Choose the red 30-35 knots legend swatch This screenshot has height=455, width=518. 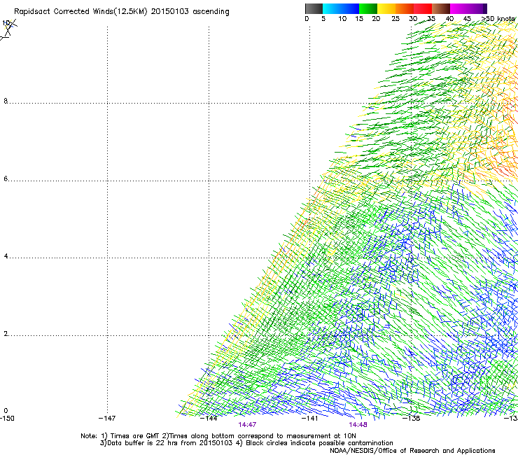(x=423, y=8)
